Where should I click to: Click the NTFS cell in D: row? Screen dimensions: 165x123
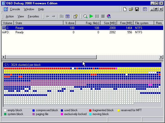pos(139,32)
